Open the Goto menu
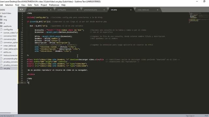Image resolution: width=209 pixels, height=117 pixels. (x=30, y=5)
